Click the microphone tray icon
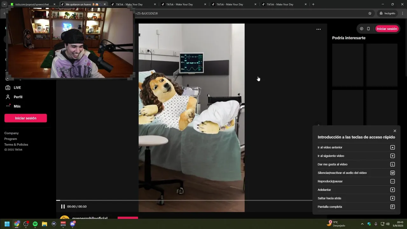 point(376,224)
